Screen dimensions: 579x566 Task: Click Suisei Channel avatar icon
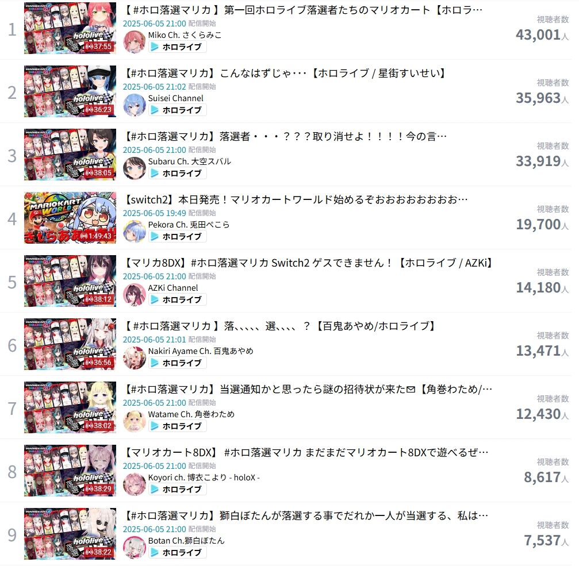(x=135, y=105)
